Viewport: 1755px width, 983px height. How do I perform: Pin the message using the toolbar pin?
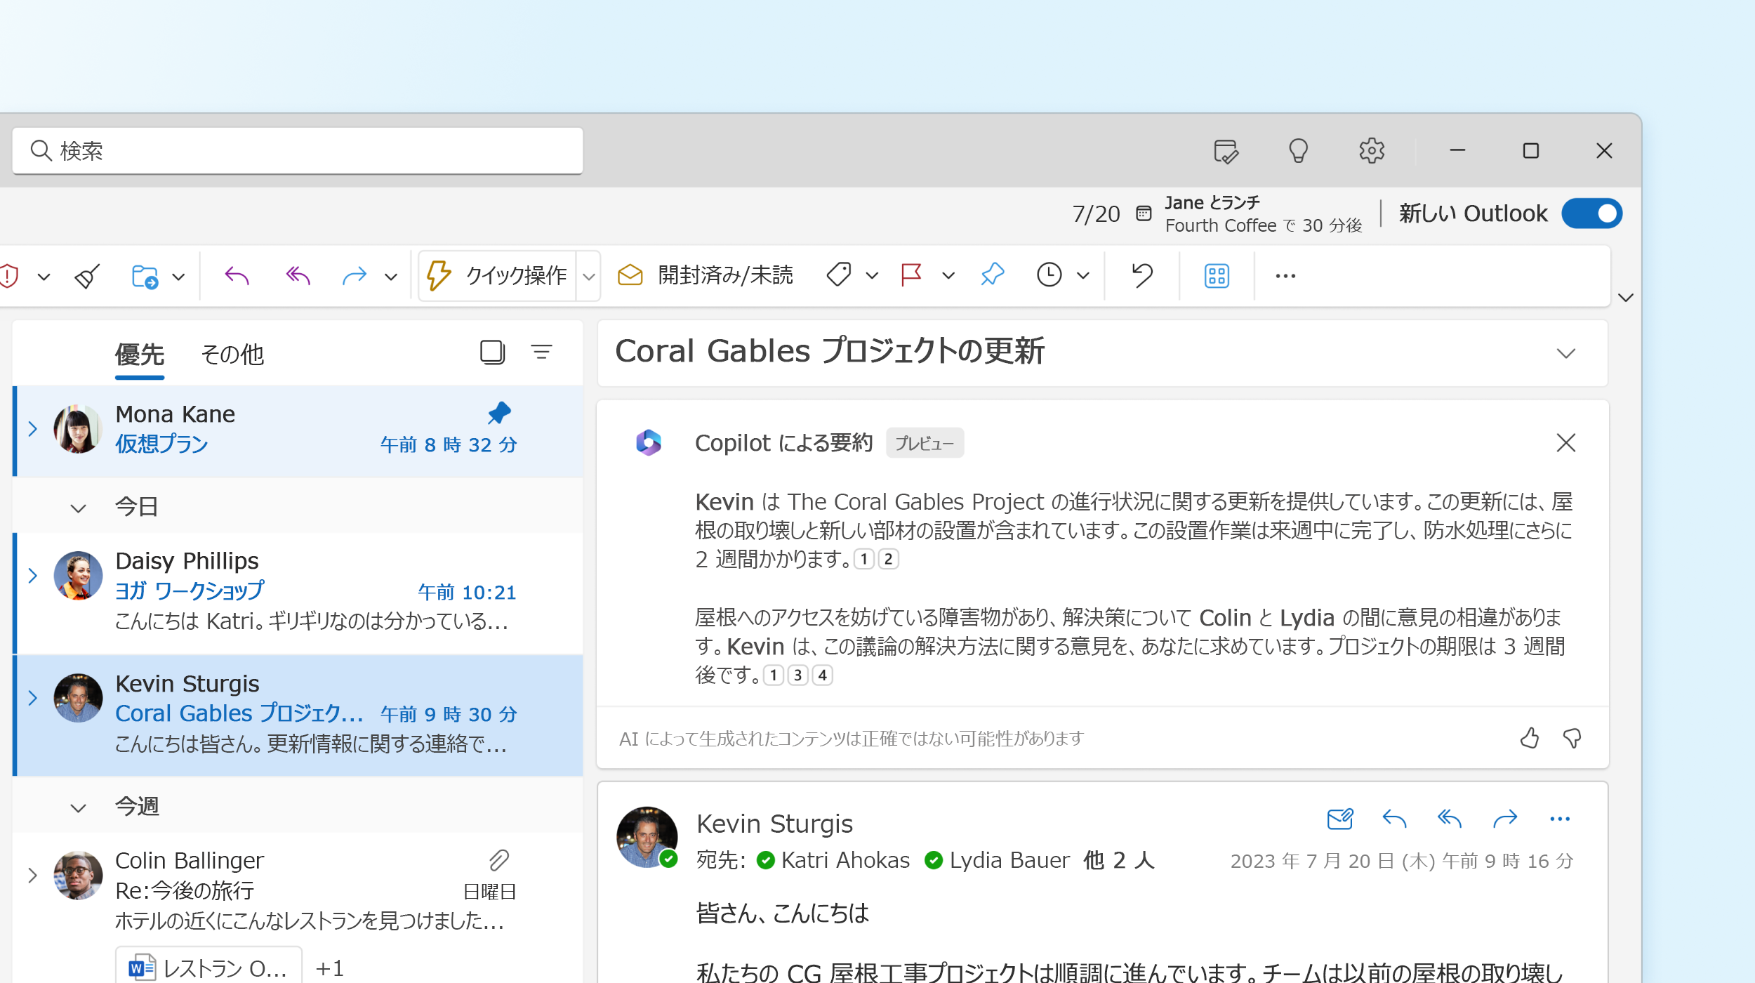[992, 275]
